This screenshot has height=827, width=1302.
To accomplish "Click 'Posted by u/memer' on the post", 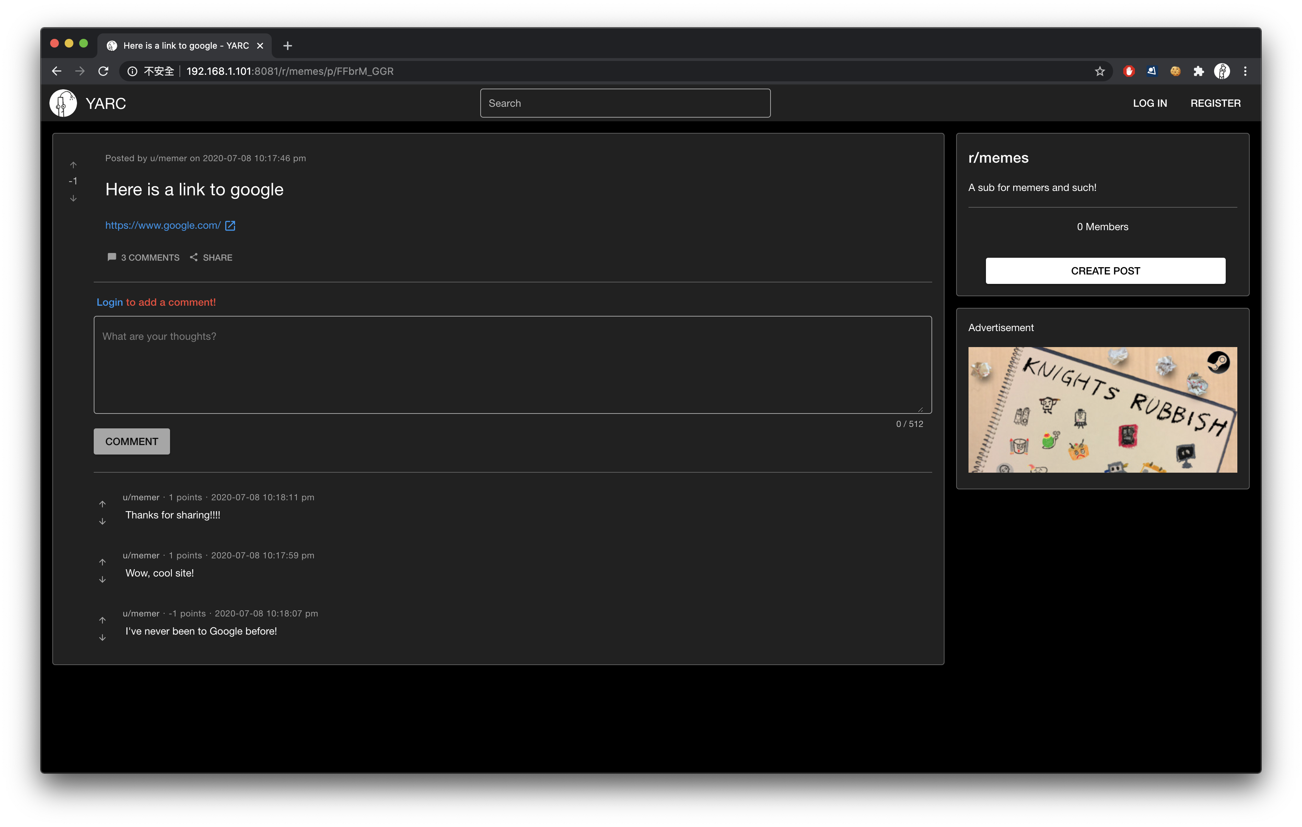I will [x=146, y=158].
